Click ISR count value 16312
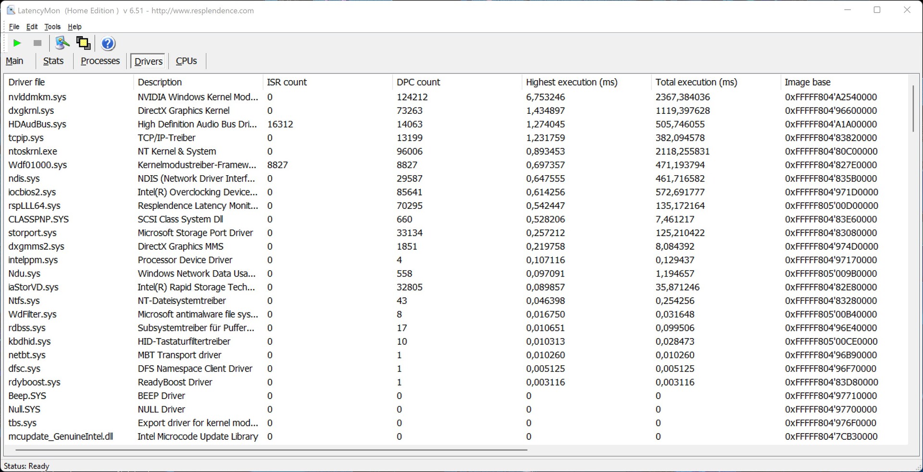 coord(280,124)
